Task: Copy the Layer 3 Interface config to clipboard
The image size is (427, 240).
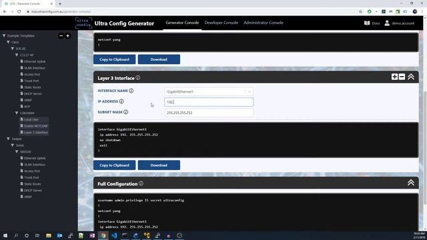Action: tap(114, 165)
